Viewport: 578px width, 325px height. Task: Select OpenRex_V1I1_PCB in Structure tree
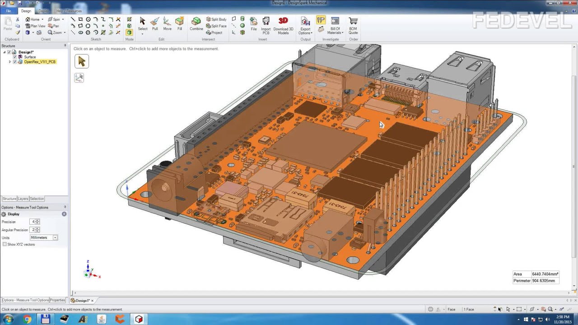coord(40,62)
